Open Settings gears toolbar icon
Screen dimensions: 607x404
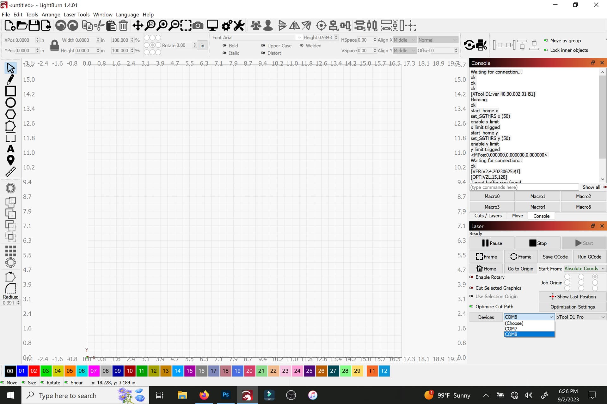point(227,26)
